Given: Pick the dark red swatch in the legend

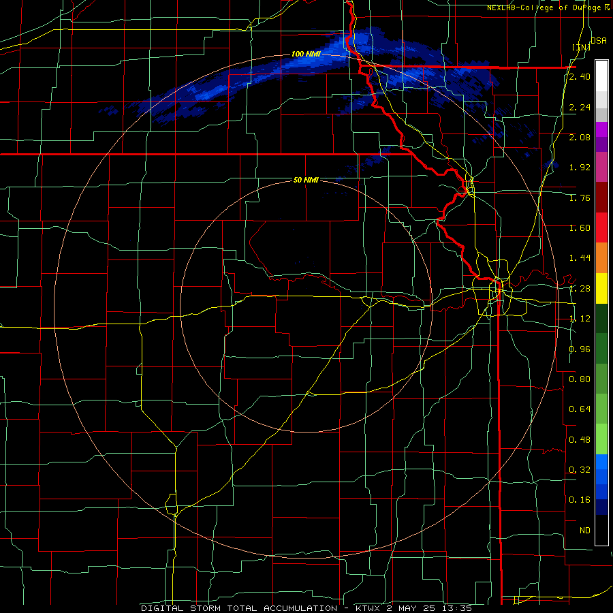Looking at the screenshot, I should pos(601,198).
